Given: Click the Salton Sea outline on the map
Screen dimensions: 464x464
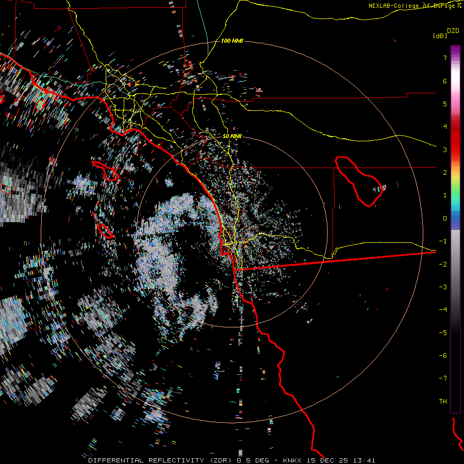Looking at the screenshot, I should [x=358, y=181].
